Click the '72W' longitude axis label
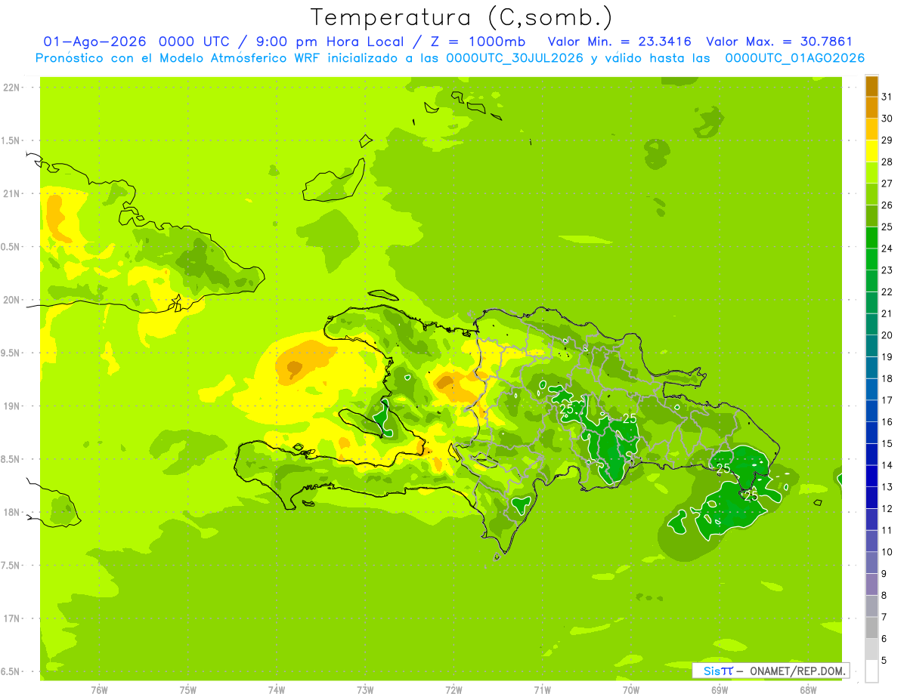Image resolution: width=907 pixels, height=700 pixels. 453,690
